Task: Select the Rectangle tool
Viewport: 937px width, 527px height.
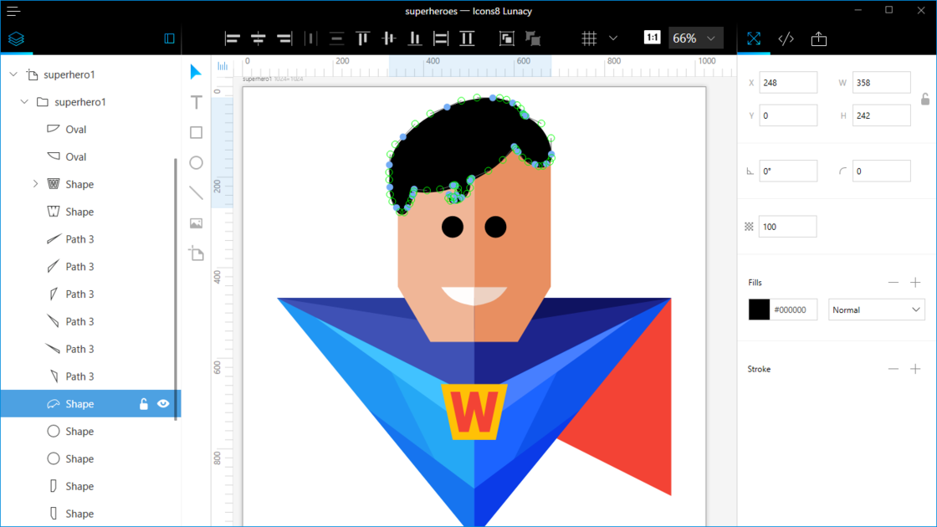Action: point(196,132)
